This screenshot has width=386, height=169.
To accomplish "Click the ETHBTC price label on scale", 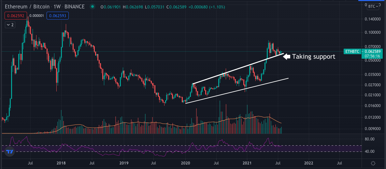I will pyautogui.click(x=353, y=52).
